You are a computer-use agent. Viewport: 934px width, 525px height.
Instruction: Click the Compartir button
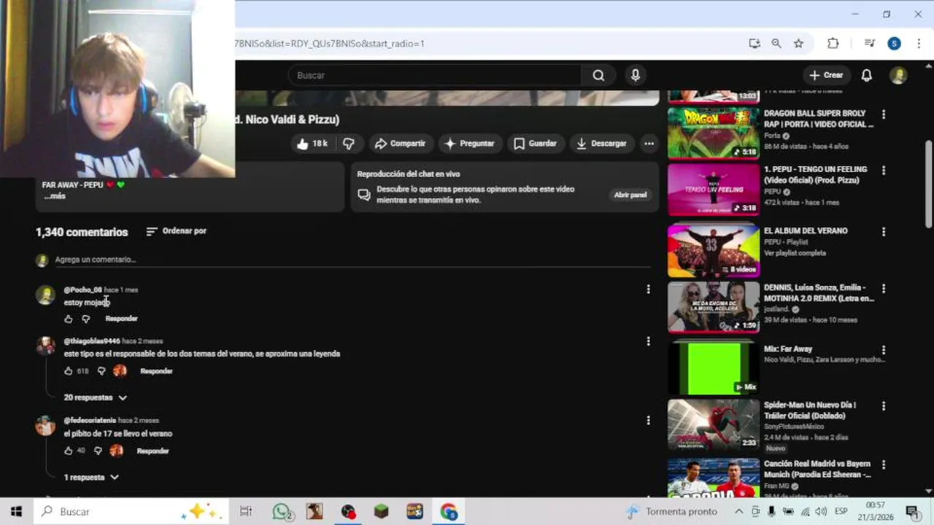click(400, 144)
